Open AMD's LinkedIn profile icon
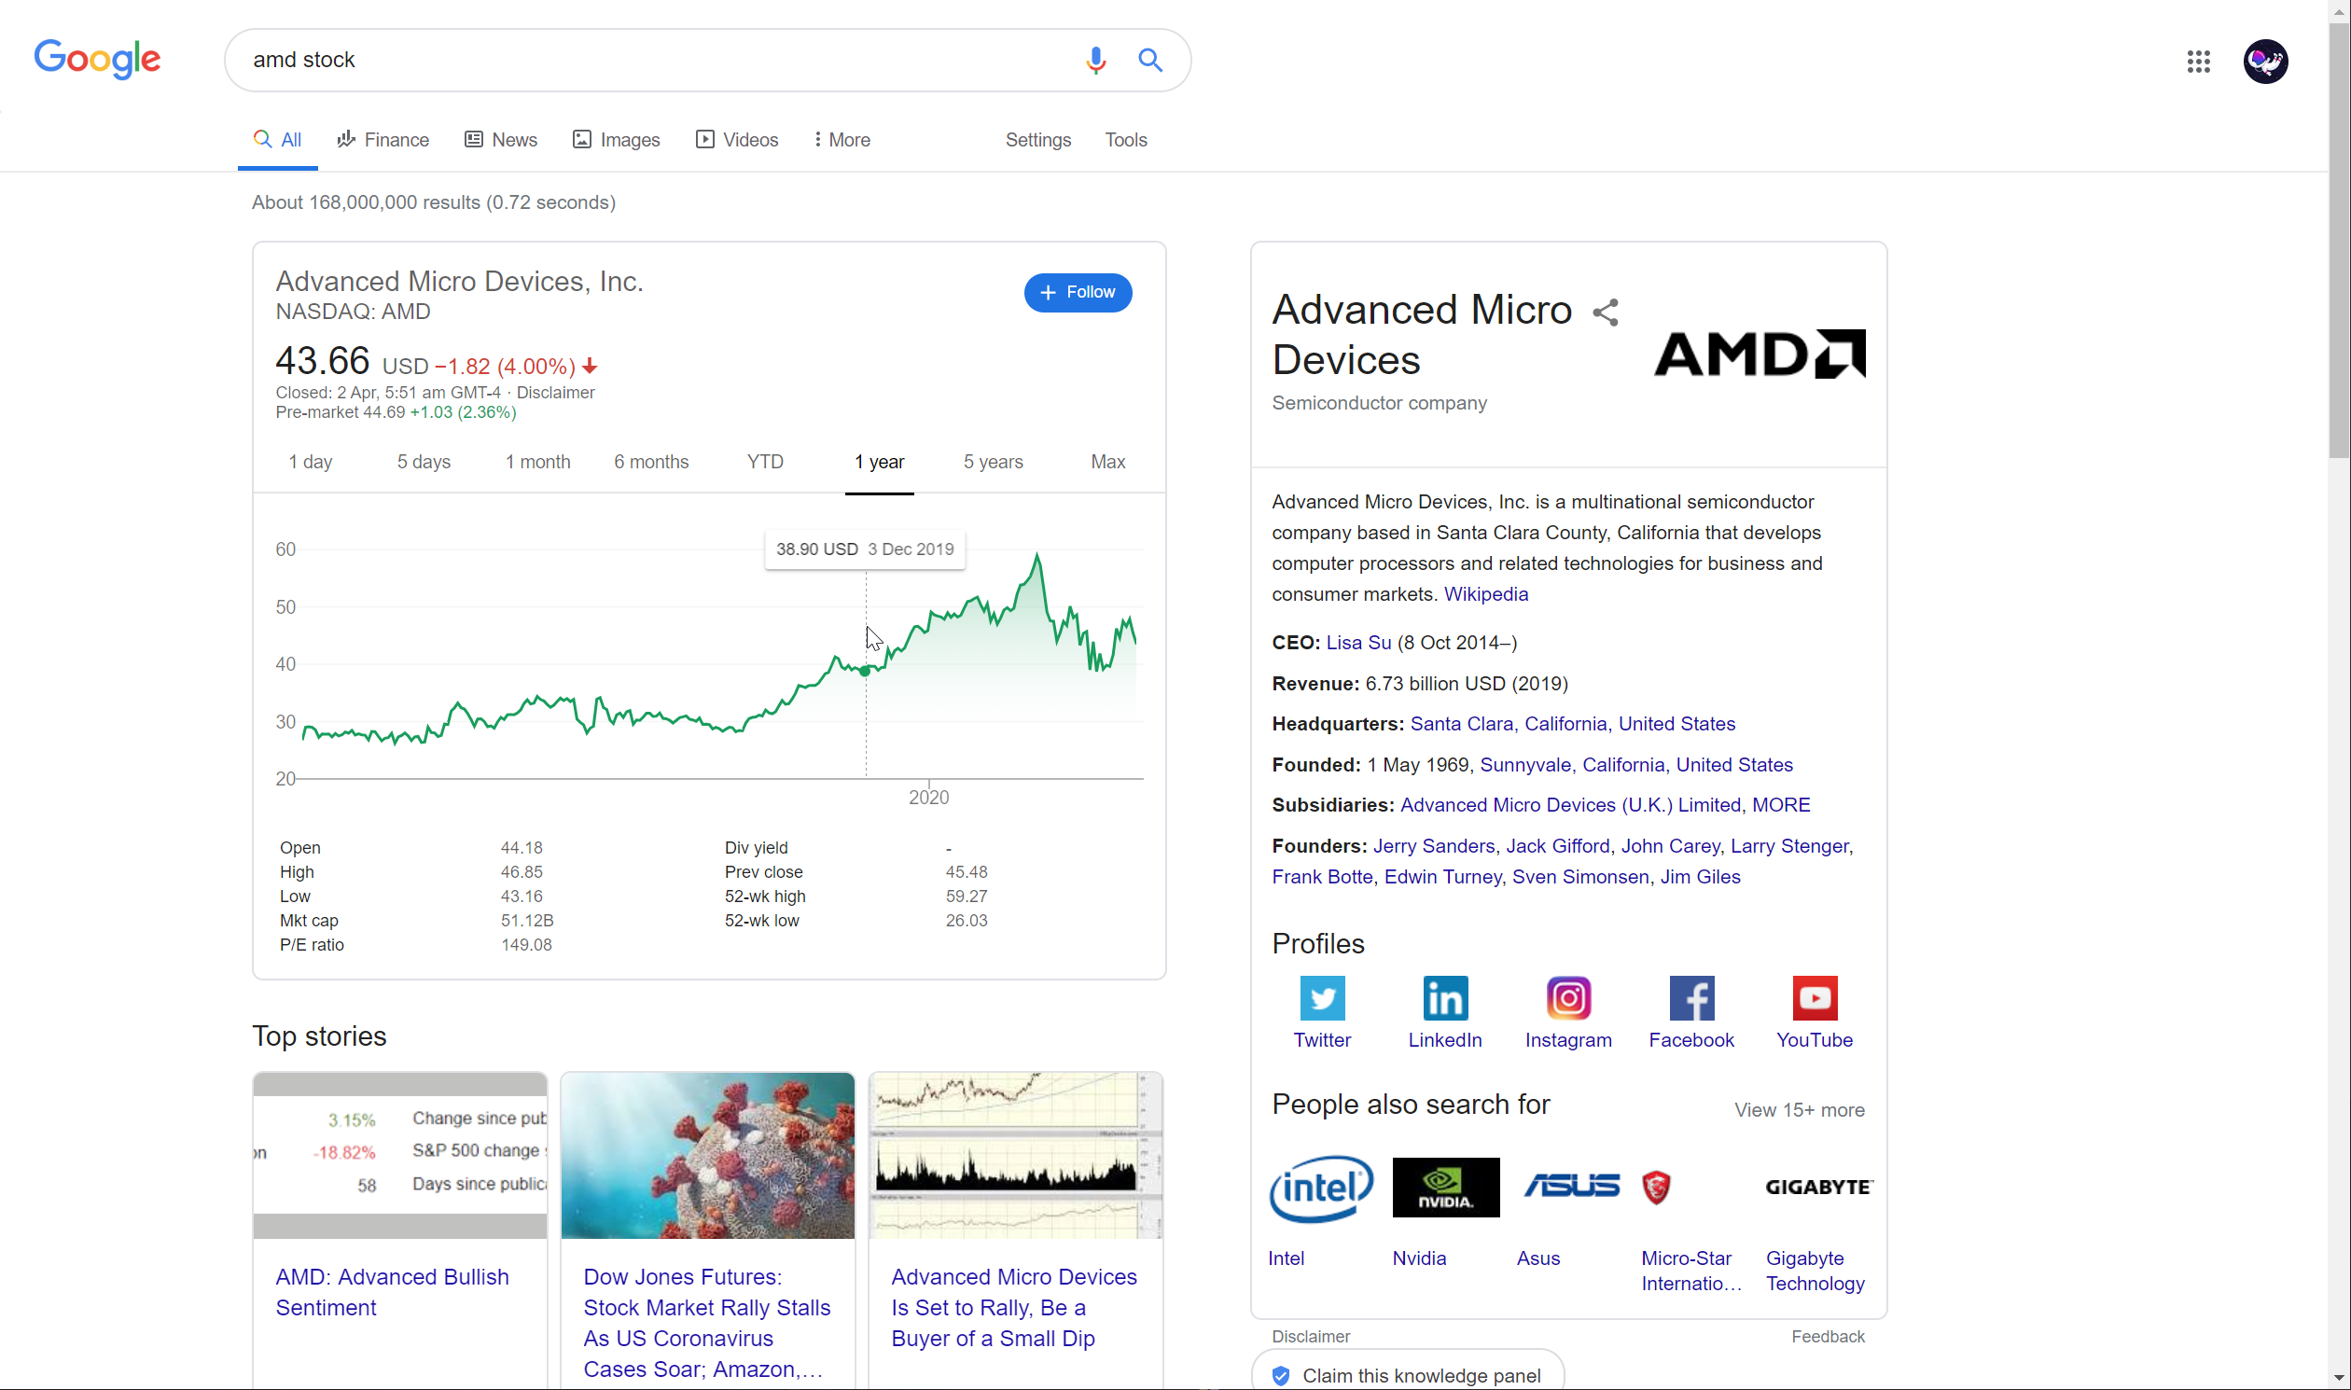 point(1444,998)
